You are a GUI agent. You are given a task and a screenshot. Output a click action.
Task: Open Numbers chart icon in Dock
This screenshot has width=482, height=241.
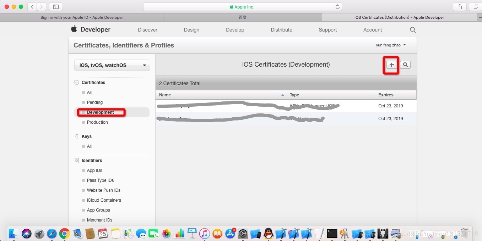point(179,233)
